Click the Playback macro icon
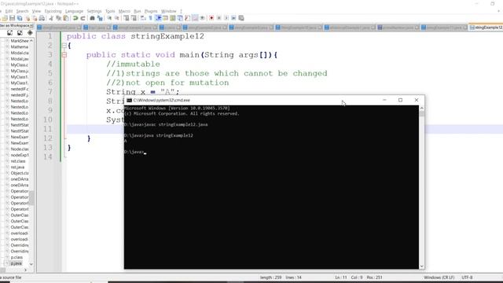Image resolution: width=503 pixels, height=283 pixels. pos(226,18)
